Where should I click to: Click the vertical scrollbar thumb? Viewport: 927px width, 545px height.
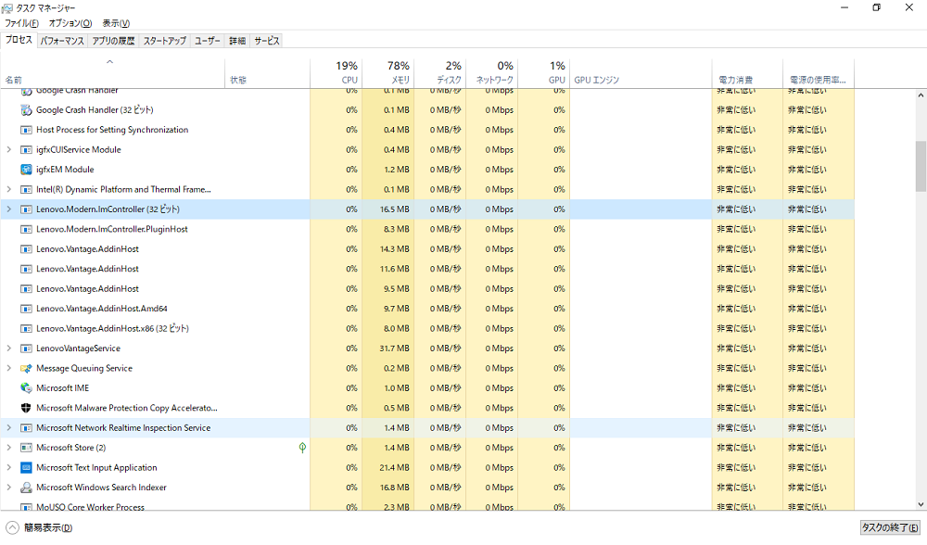(x=921, y=166)
